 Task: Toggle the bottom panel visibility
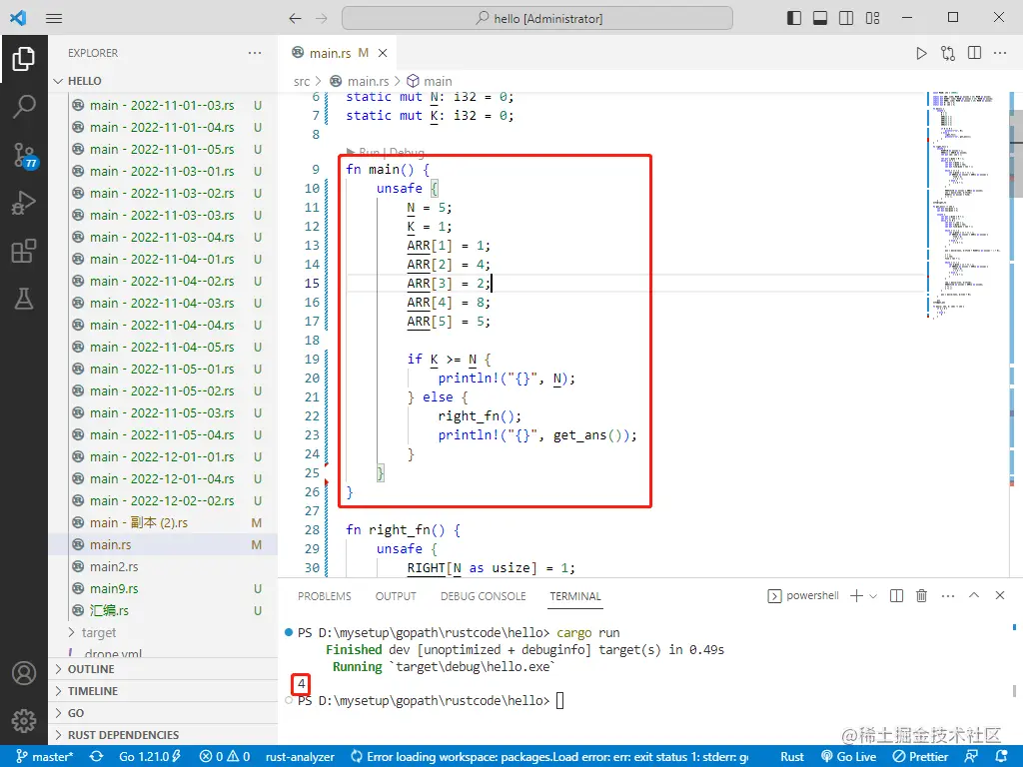(x=820, y=18)
